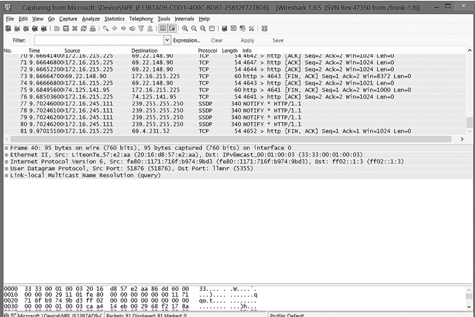Go to specific packet number icon
Screen dimensions: 475x317
click(x=132, y=29)
